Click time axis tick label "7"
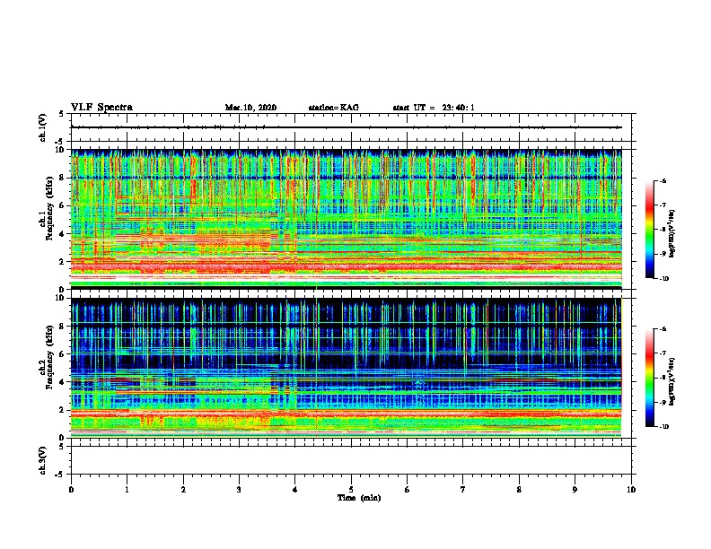The height and width of the screenshot is (549, 711). point(463,490)
